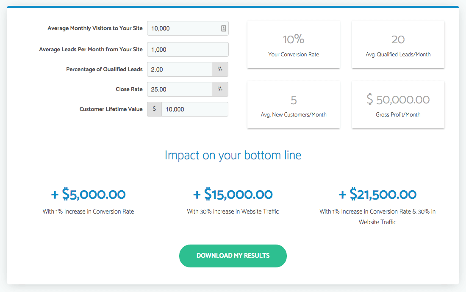
Task: Click the dollar sign before Customer Lifetime Value
Action: 154,109
